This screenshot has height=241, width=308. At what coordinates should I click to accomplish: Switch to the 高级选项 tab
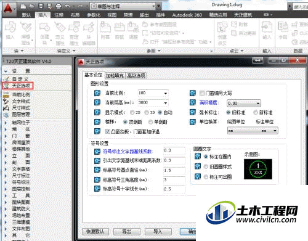coord(136,76)
